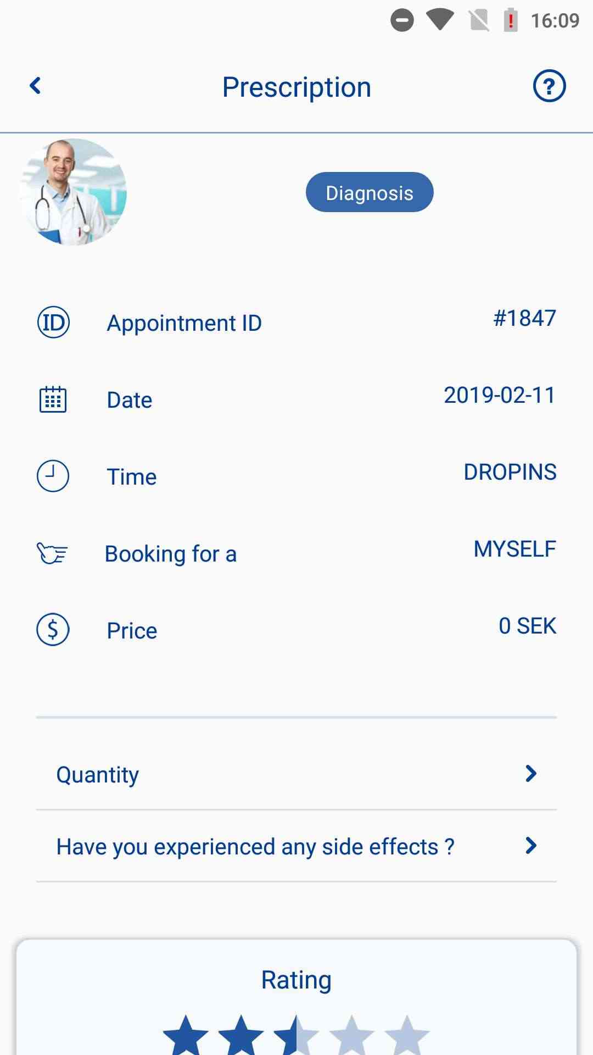This screenshot has height=1055, width=593.
Task: Tap the calendar icon beside Date
Action: (x=53, y=399)
